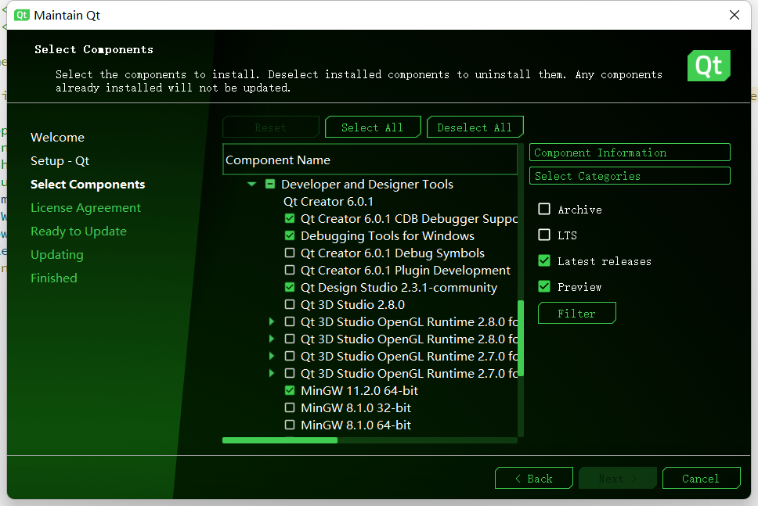The image size is (758, 506).
Task: Uncheck Qt Creator 6.0.1 CDB Debugger Support
Action: (x=290, y=219)
